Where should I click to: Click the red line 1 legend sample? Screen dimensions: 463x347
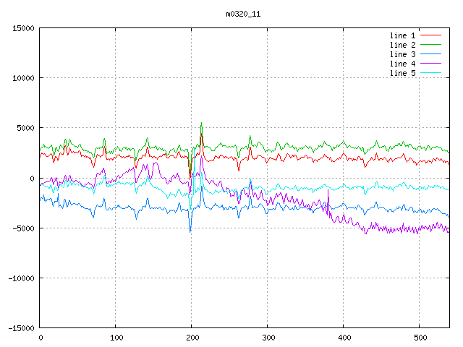coord(430,35)
